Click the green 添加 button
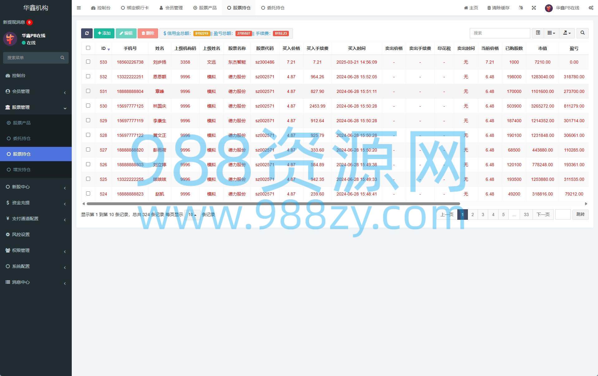598x376 pixels. pyautogui.click(x=104, y=33)
